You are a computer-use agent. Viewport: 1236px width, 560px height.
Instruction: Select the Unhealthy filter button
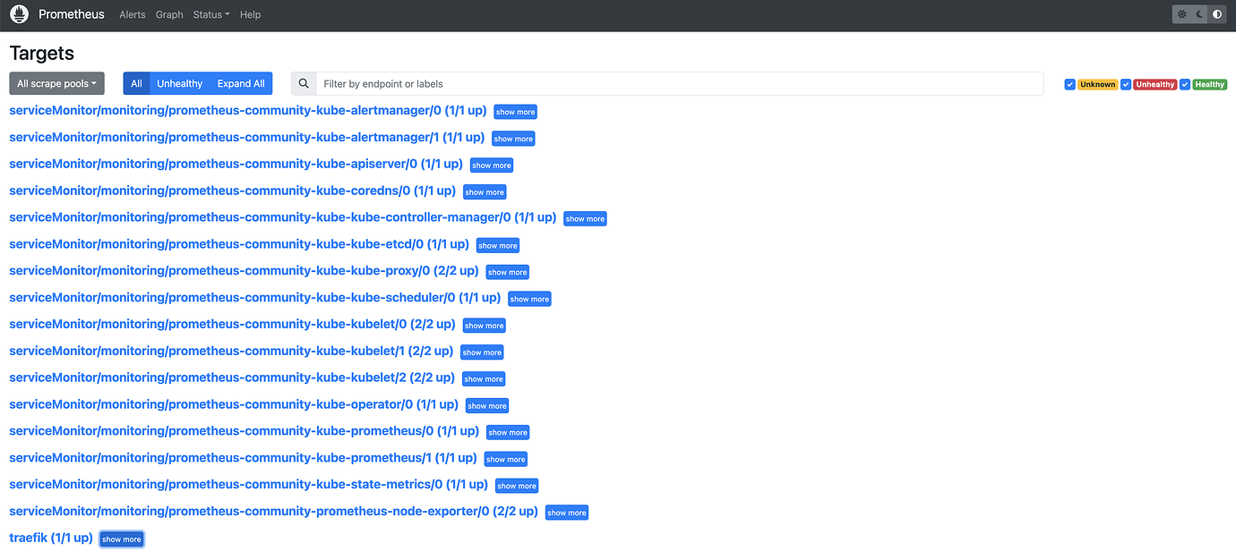click(x=180, y=83)
